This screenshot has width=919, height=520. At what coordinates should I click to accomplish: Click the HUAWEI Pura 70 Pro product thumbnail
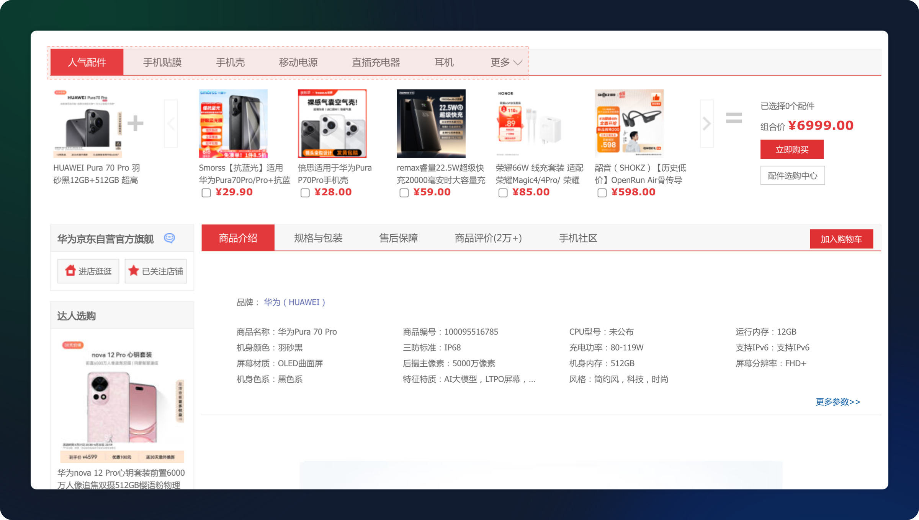coord(88,123)
